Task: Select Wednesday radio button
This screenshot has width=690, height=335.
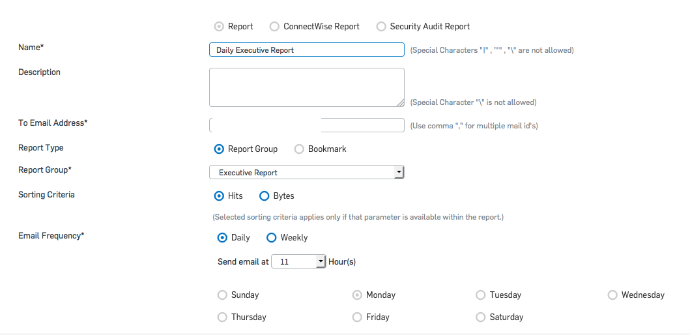Action: click(x=612, y=295)
